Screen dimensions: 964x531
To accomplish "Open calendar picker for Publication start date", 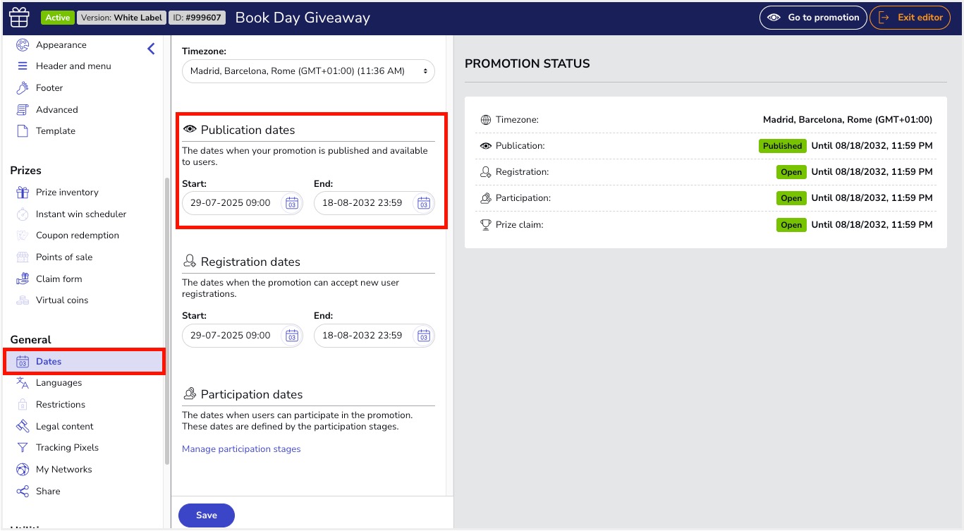I will 291,203.
